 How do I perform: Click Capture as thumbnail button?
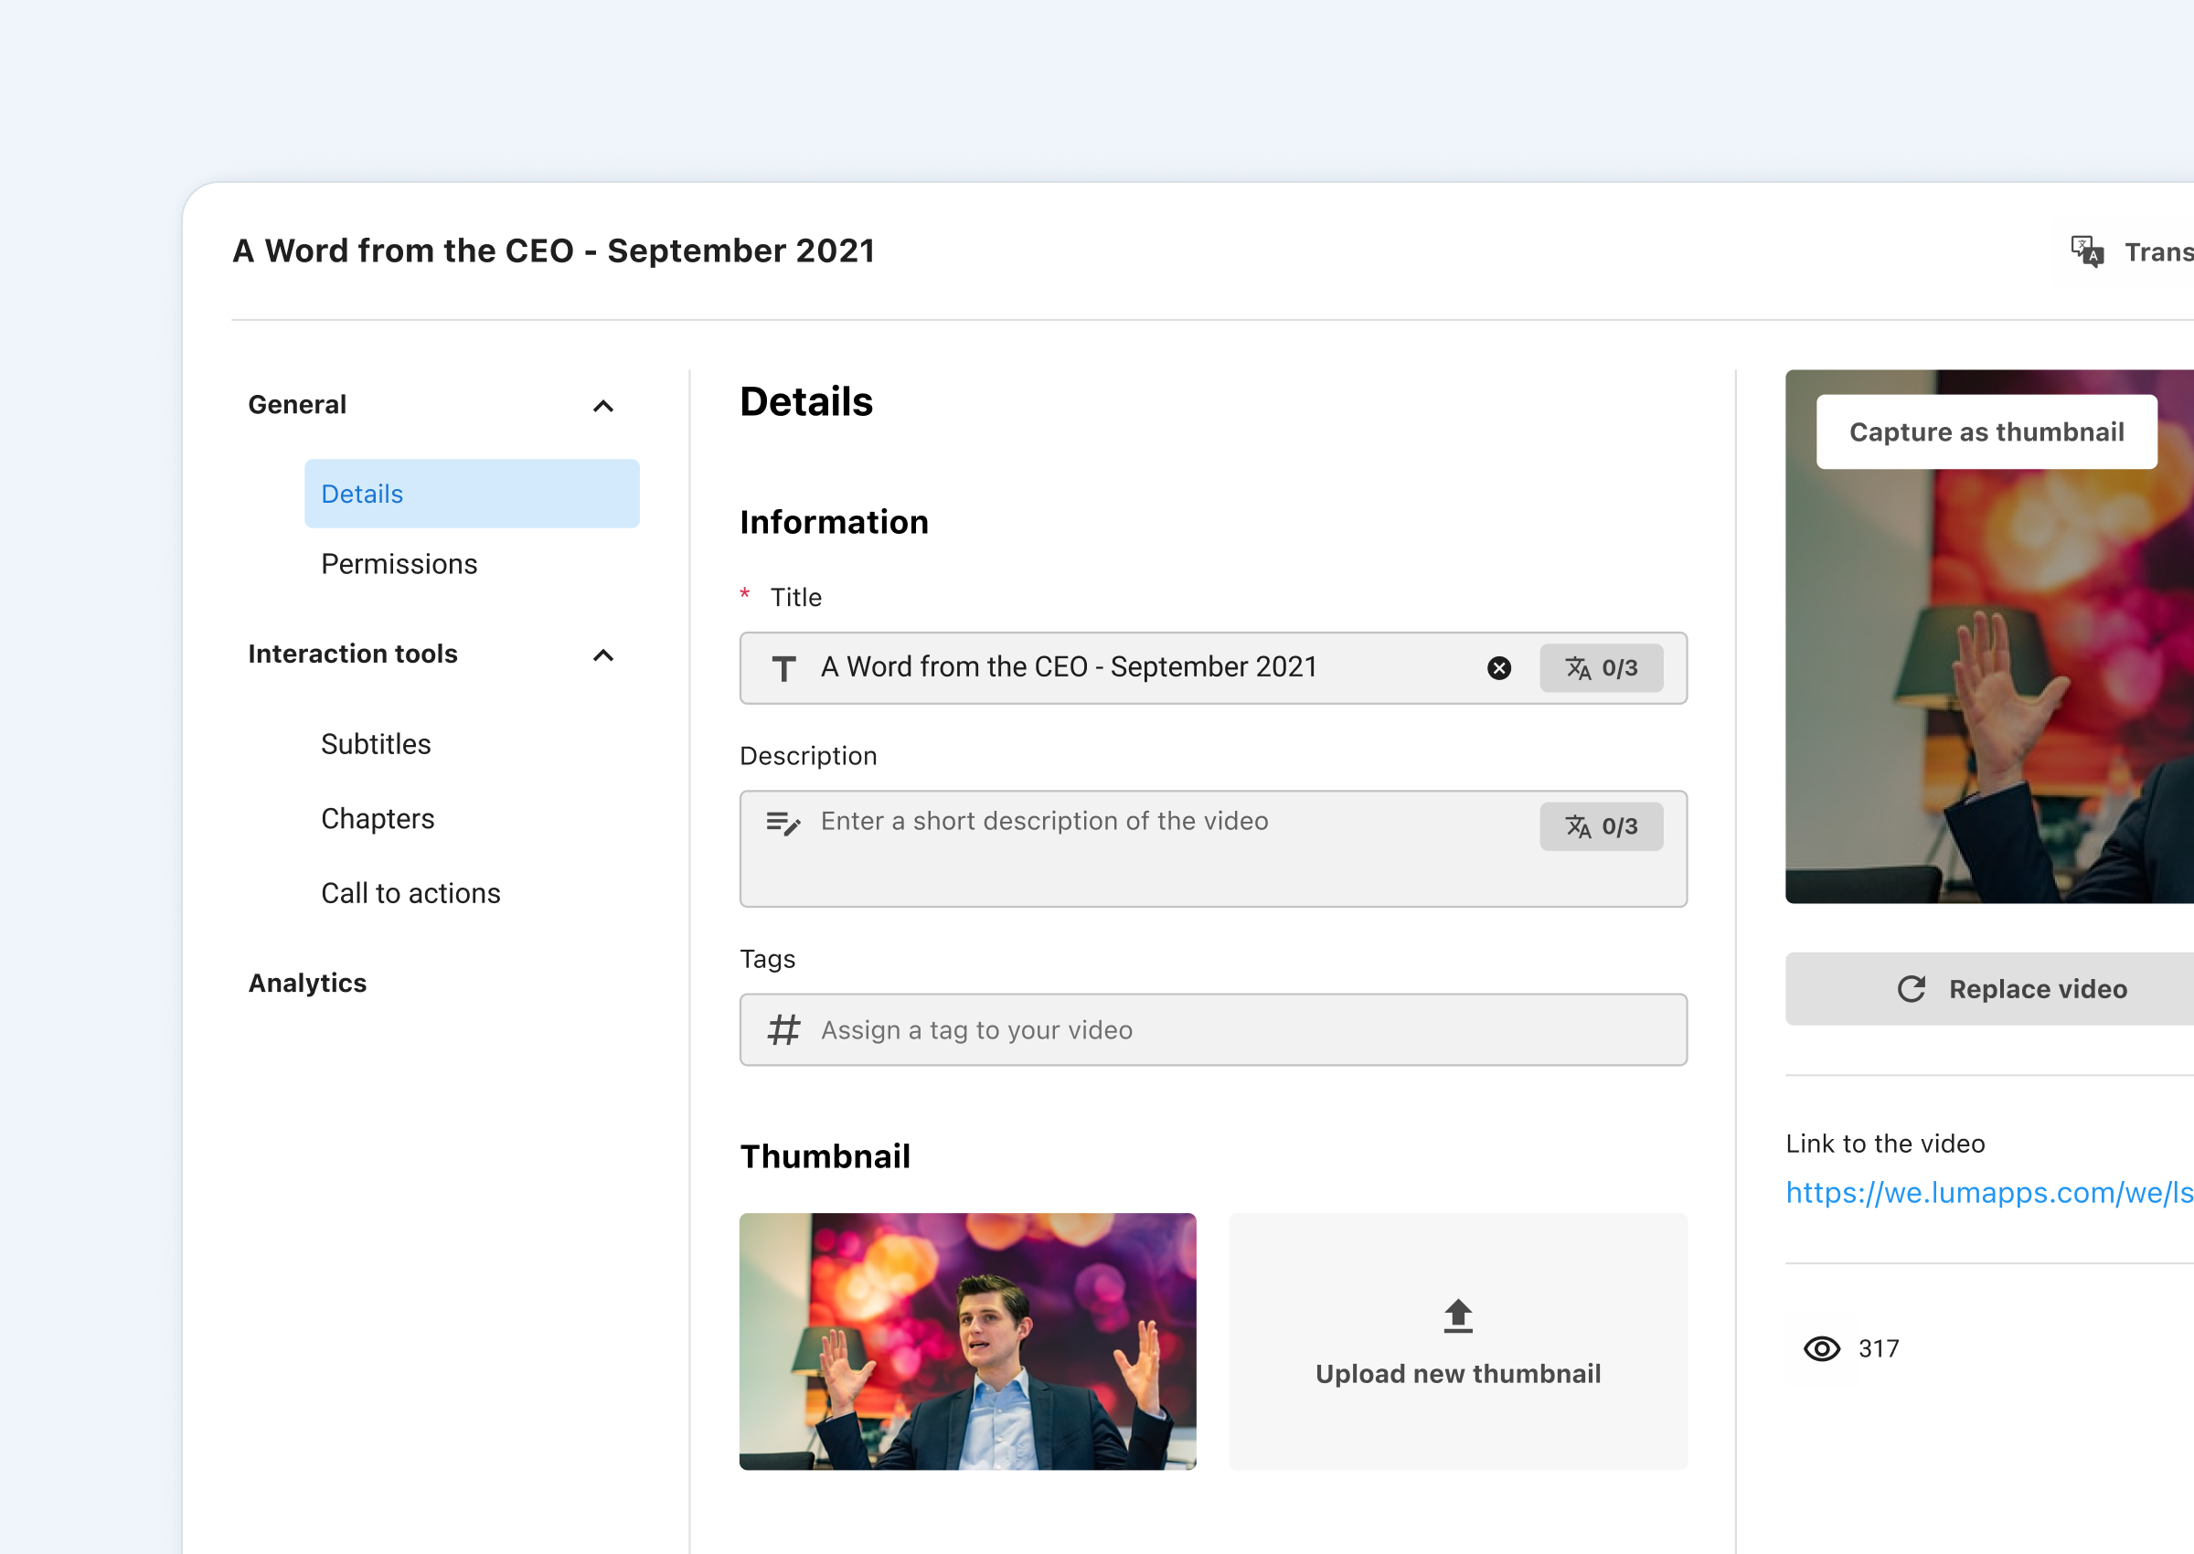(1986, 431)
